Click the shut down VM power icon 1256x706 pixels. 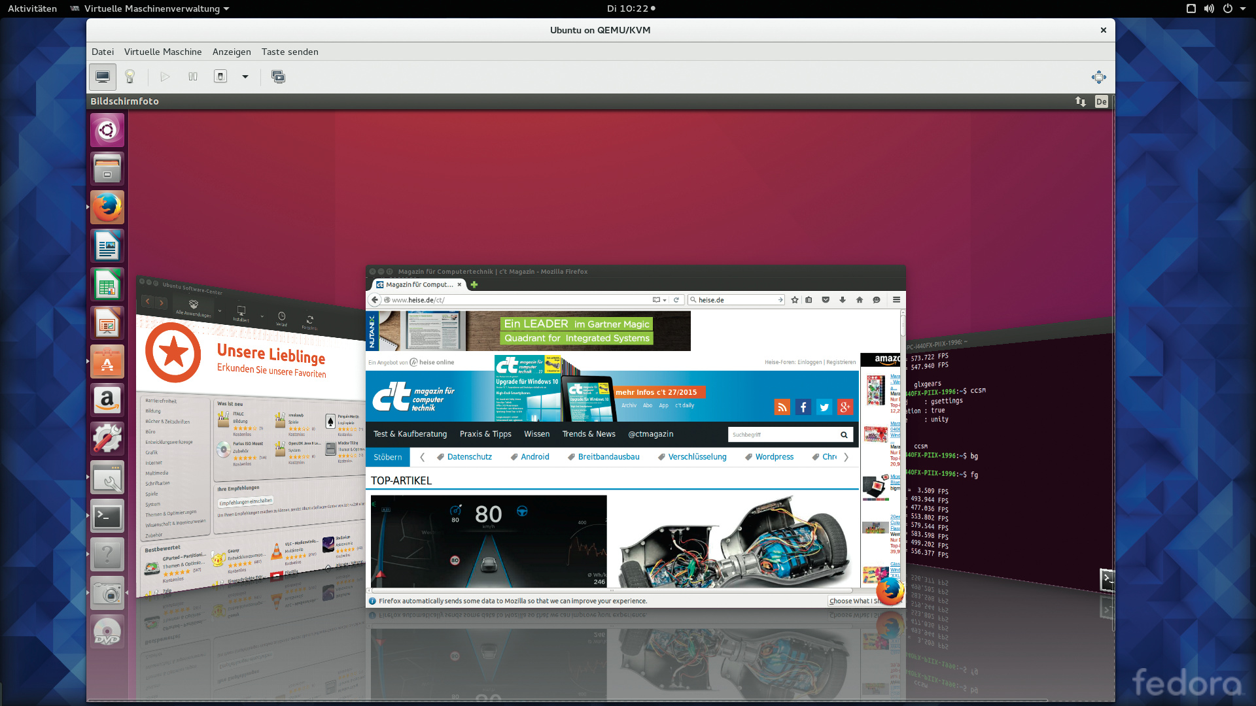point(220,76)
